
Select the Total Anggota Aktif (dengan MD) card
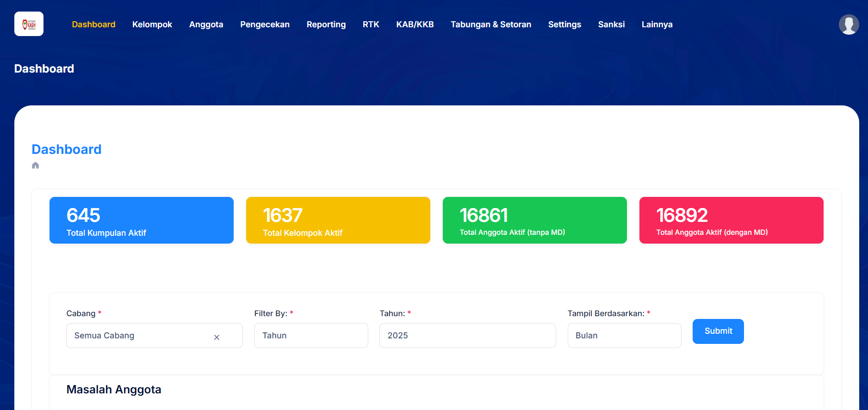(x=732, y=220)
